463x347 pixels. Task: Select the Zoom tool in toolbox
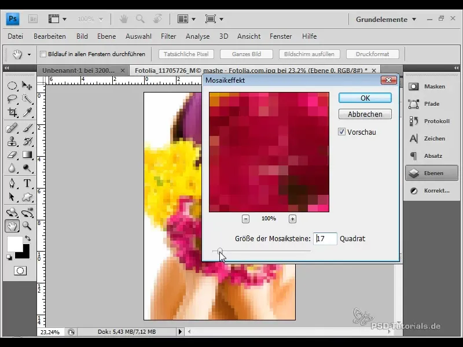(x=27, y=226)
